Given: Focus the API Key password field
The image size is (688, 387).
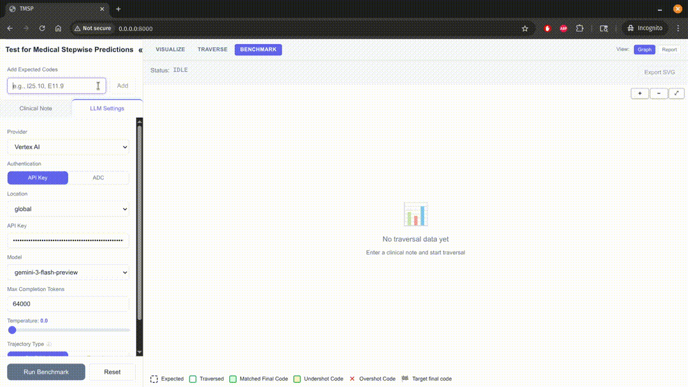Looking at the screenshot, I should click(68, 241).
